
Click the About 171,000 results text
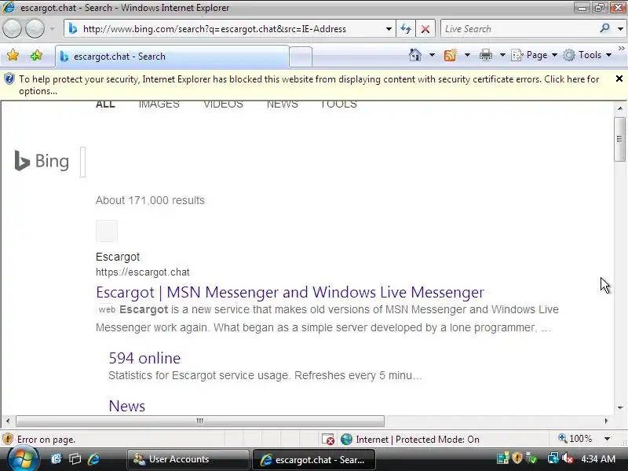(150, 200)
